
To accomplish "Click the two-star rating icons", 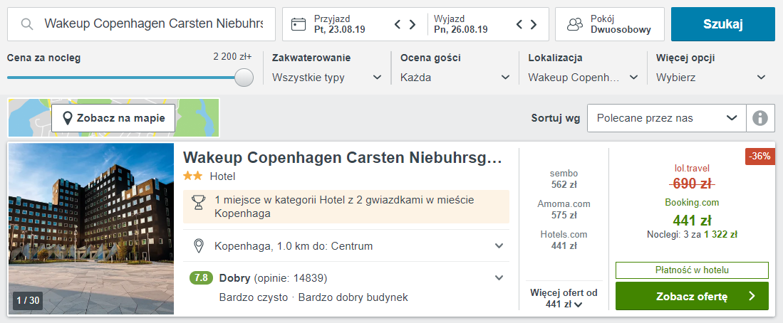I will pos(193,176).
